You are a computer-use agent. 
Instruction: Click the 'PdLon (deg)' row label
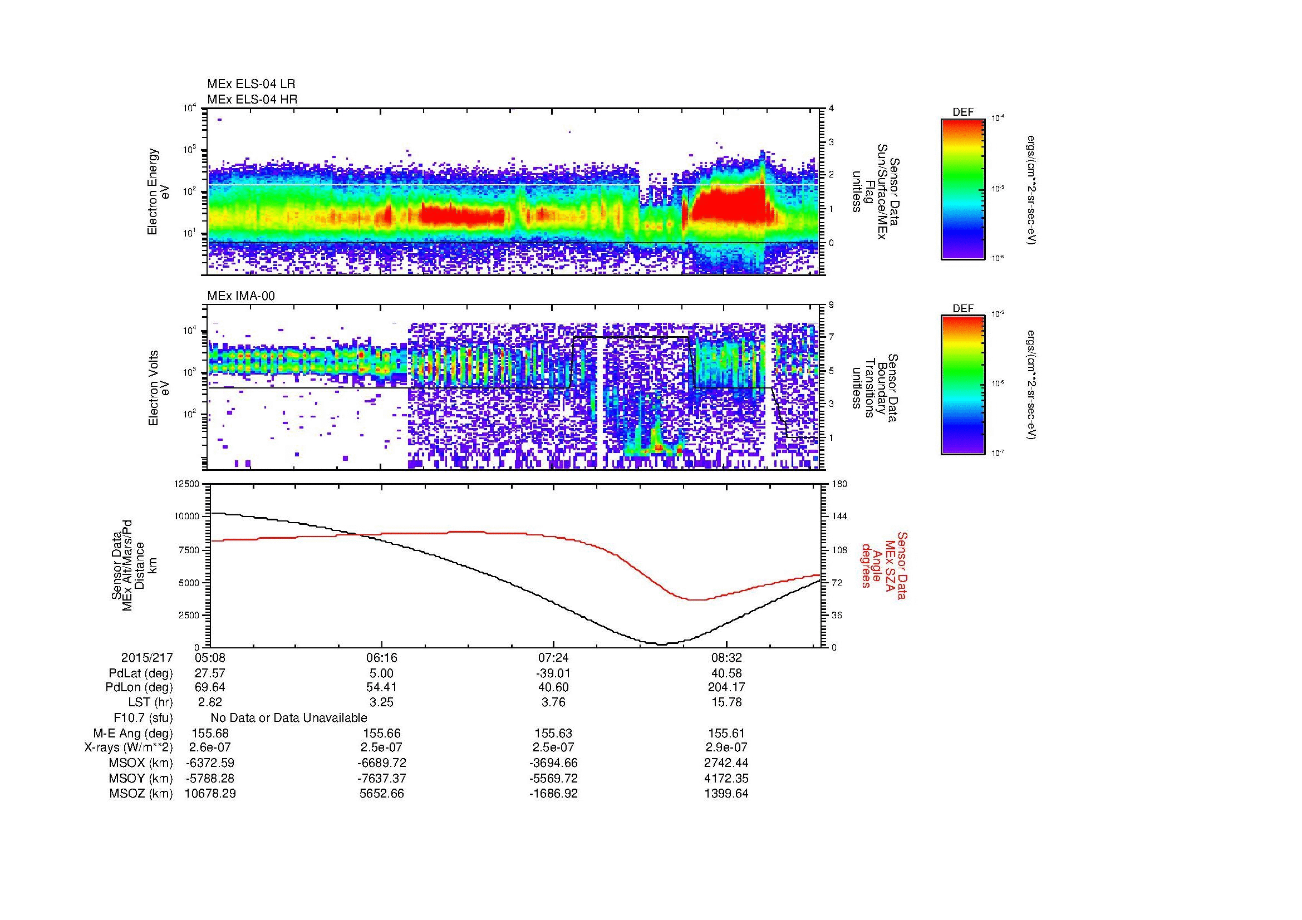click(140, 687)
